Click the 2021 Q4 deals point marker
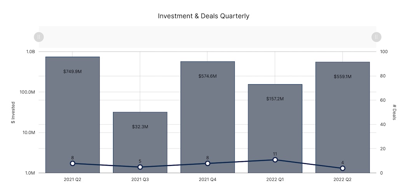The width and height of the screenshot is (408, 190). (x=207, y=163)
